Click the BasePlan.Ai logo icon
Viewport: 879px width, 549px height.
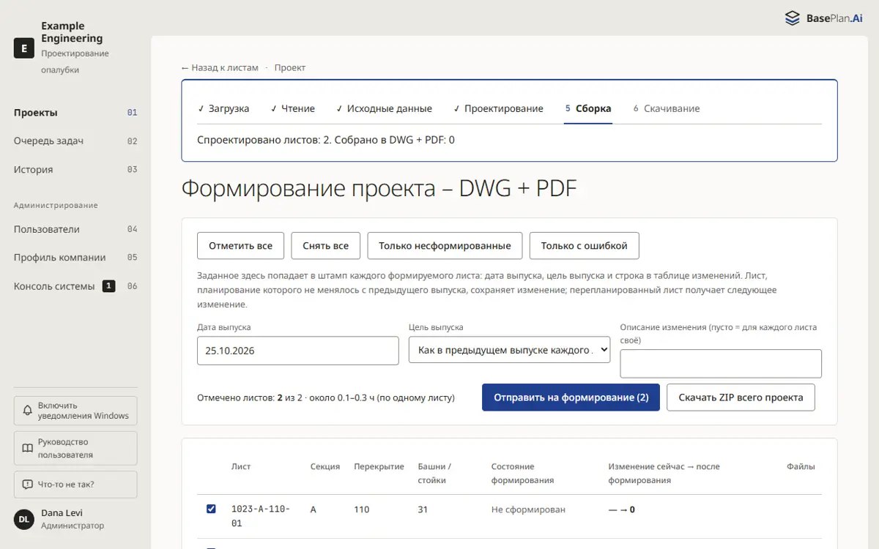[x=793, y=18]
